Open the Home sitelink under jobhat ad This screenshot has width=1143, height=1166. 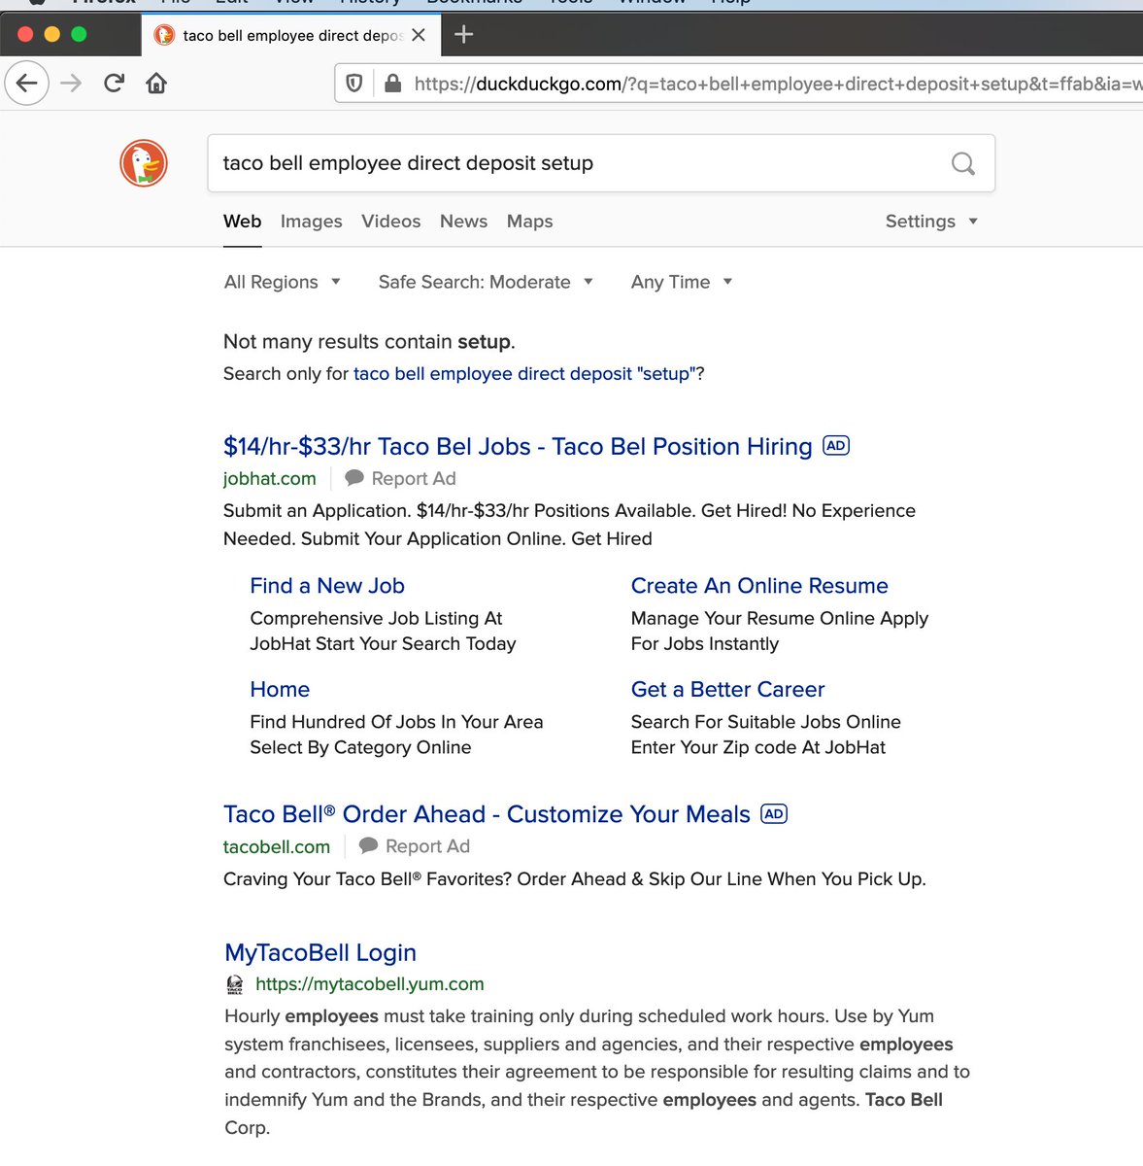pos(280,690)
